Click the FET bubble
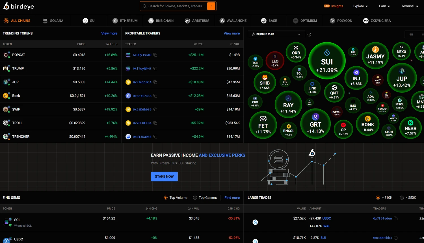 tap(263, 125)
